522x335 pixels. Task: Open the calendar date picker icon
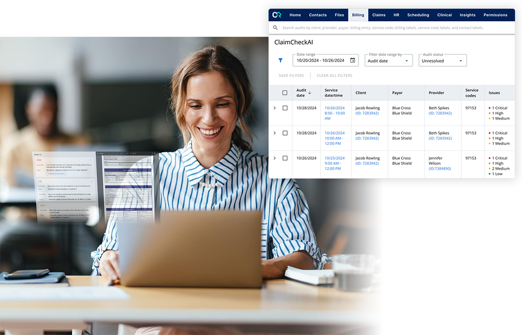coord(352,60)
